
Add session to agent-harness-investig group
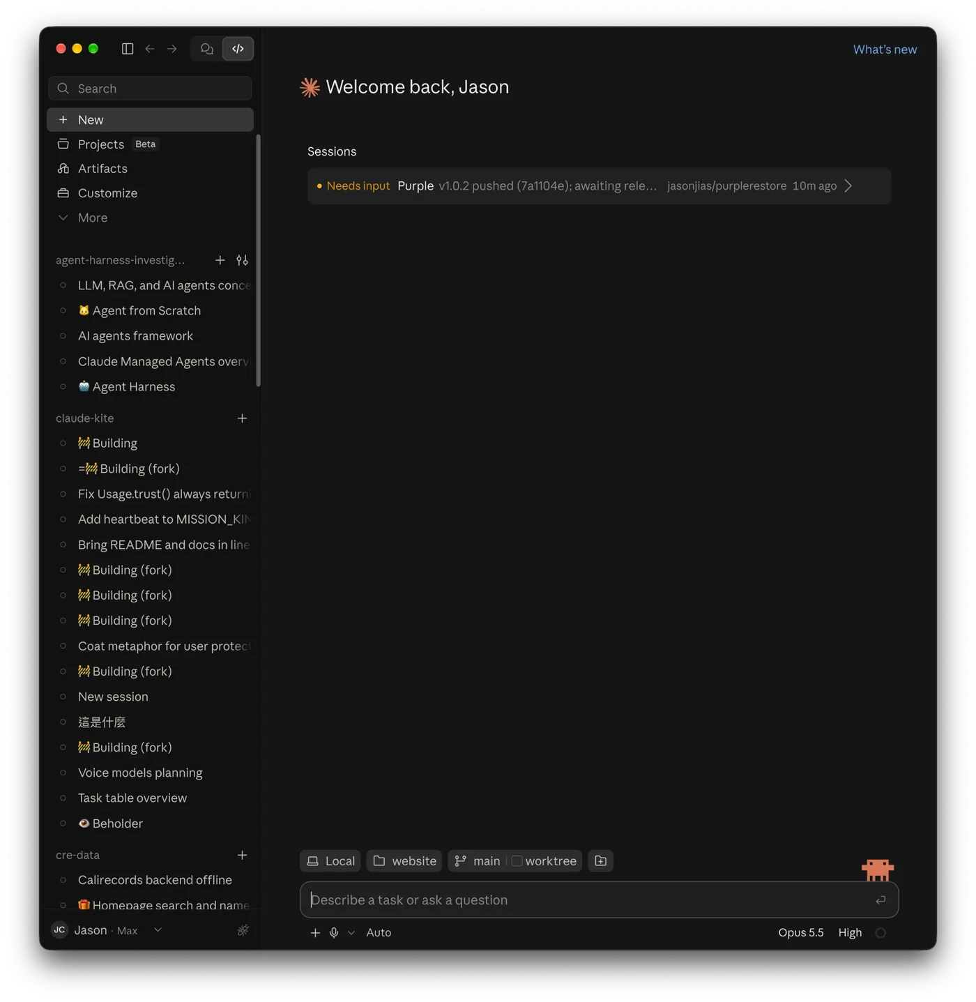[220, 260]
